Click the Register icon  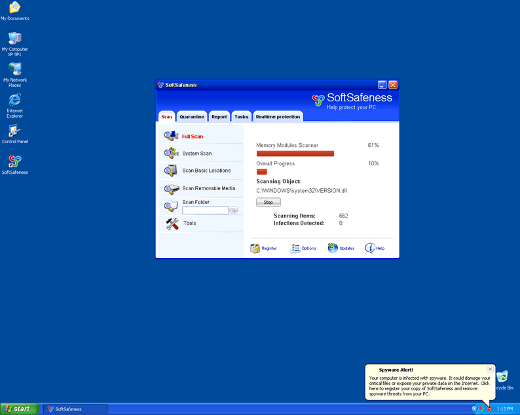pos(255,248)
